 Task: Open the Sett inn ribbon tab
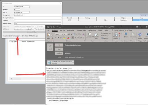62,30
